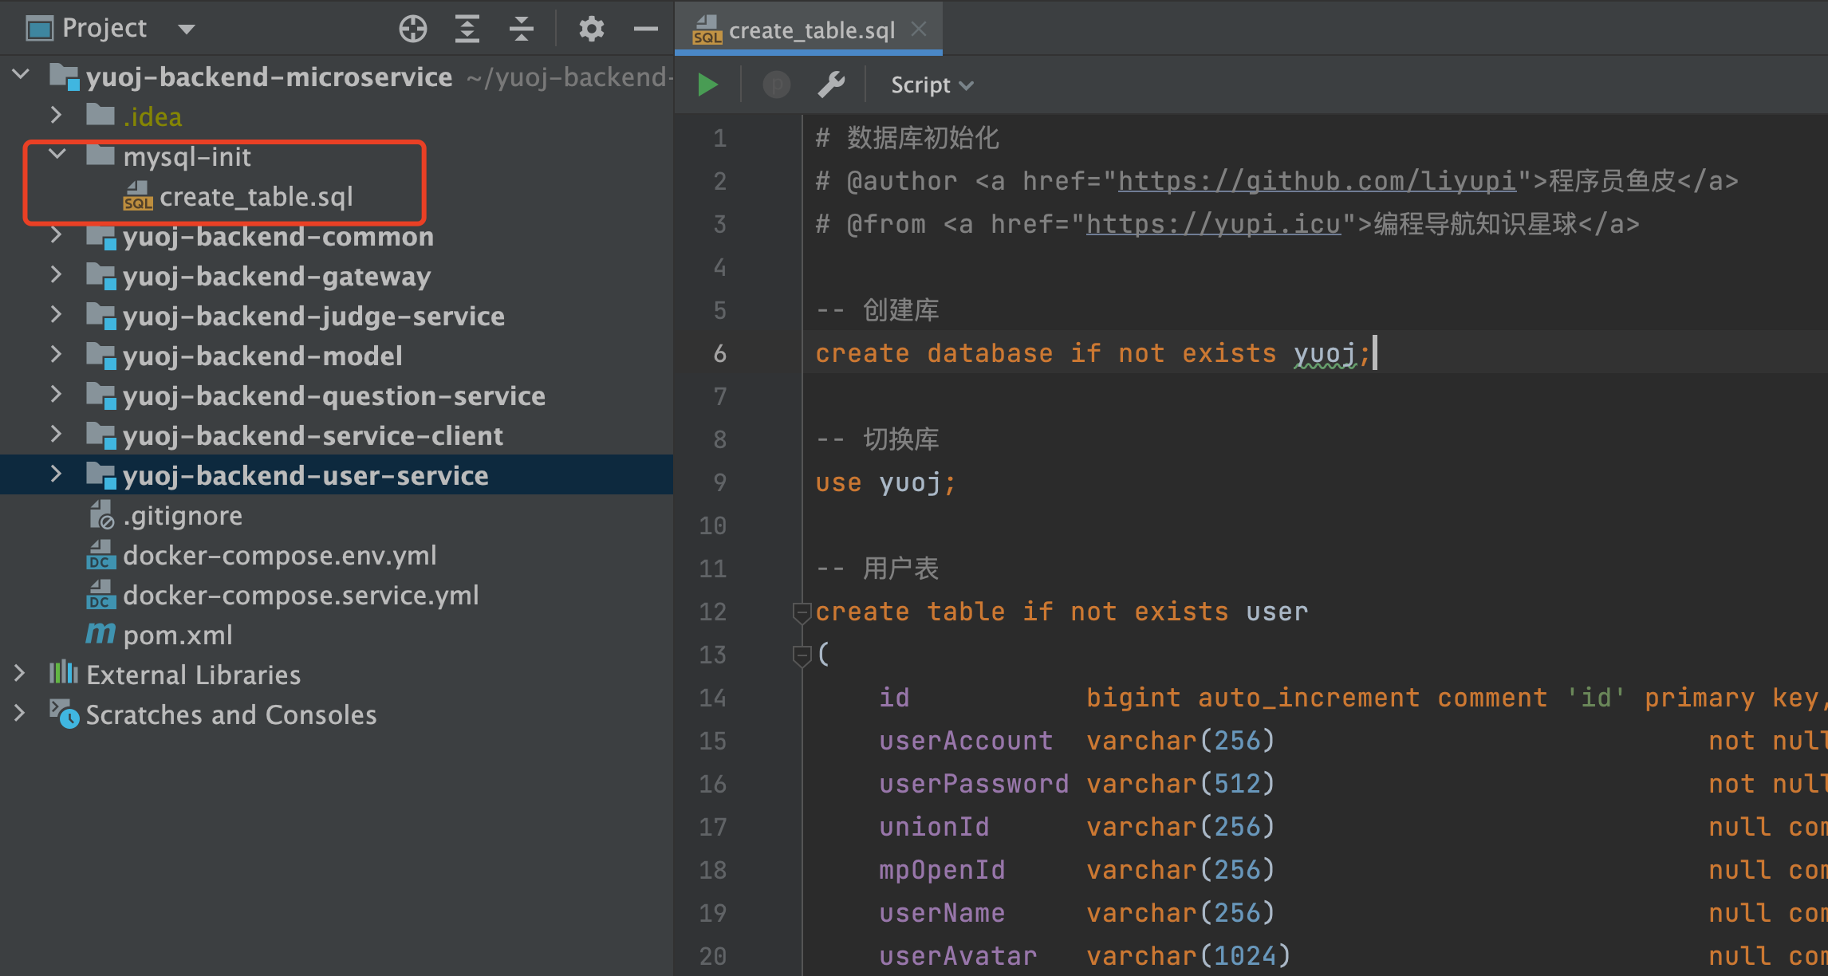Open the Project panel gear options
The width and height of the screenshot is (1828, 976).
click(591, 30)
